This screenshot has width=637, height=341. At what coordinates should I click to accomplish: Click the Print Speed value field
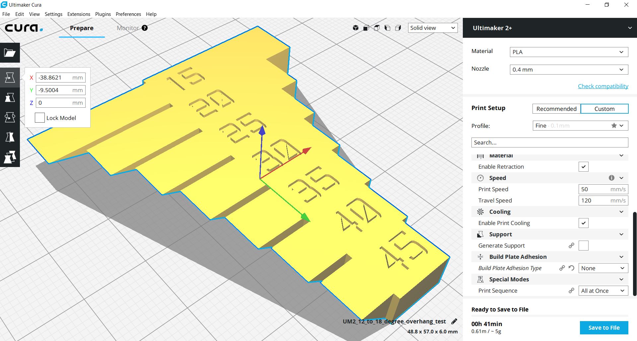click(603, 189)
